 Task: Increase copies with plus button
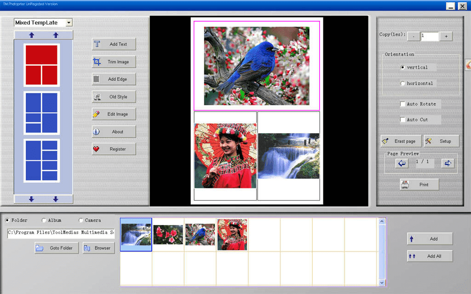click(x=446, y=36)
